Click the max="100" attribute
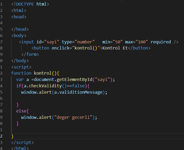The height and width of the screenshot is (150, 184). tap(137, 42)
